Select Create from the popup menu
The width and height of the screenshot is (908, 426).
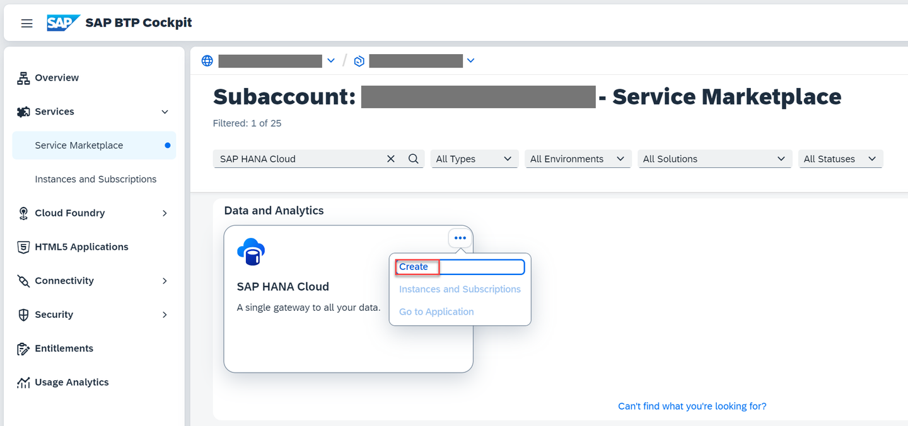point(460,267)
